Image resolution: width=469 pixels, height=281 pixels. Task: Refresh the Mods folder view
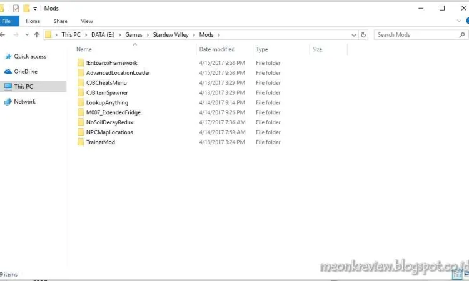[363, 35]
